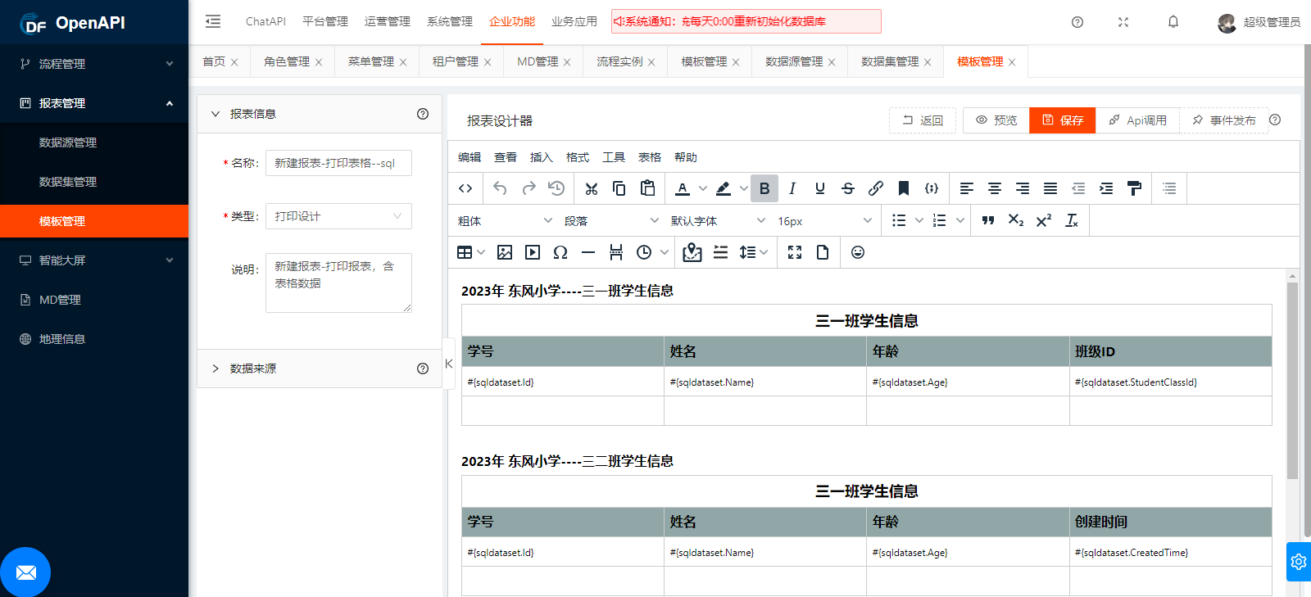The image size is (1311, 597).
Task: Align text right
Action: point(1023,188)
